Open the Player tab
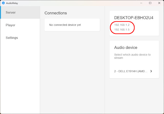This screenshot has height=114, width=164. 11,25
